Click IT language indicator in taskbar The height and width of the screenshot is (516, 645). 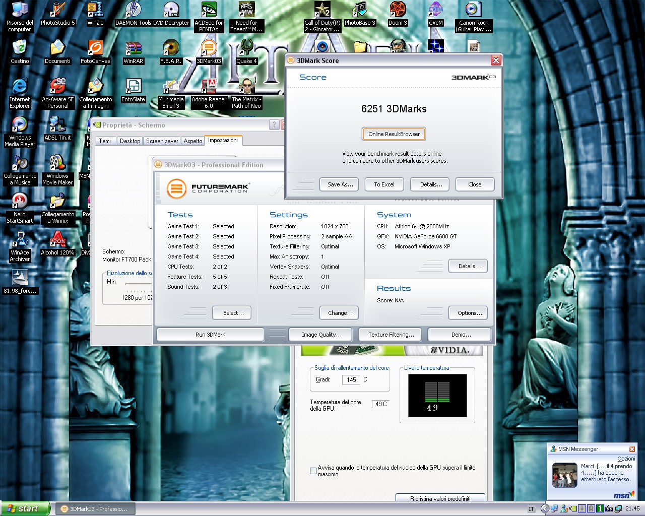point(531,509)
